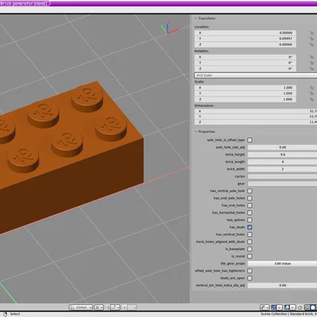Enable axle_hole_is_offset_type checkbox

[x=250, y=140]
